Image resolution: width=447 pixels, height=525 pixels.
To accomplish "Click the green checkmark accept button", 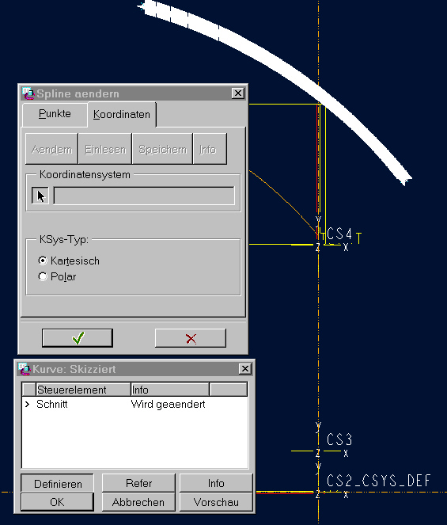I will point(78,338).
